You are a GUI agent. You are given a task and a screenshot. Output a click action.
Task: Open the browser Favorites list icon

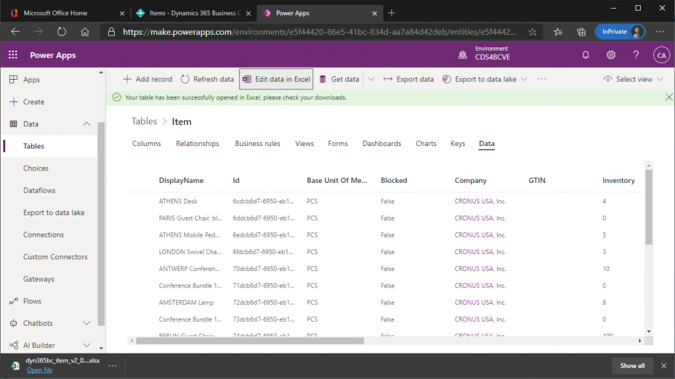click(x=558, y=32)
